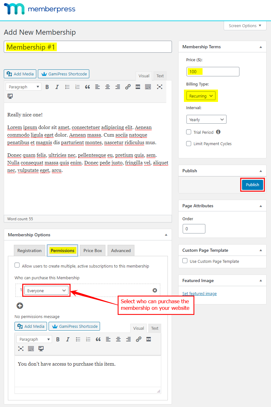Insert link in No permissions message editor
Image resolution: width=271 pixels, height=407 pixels.
138,339
